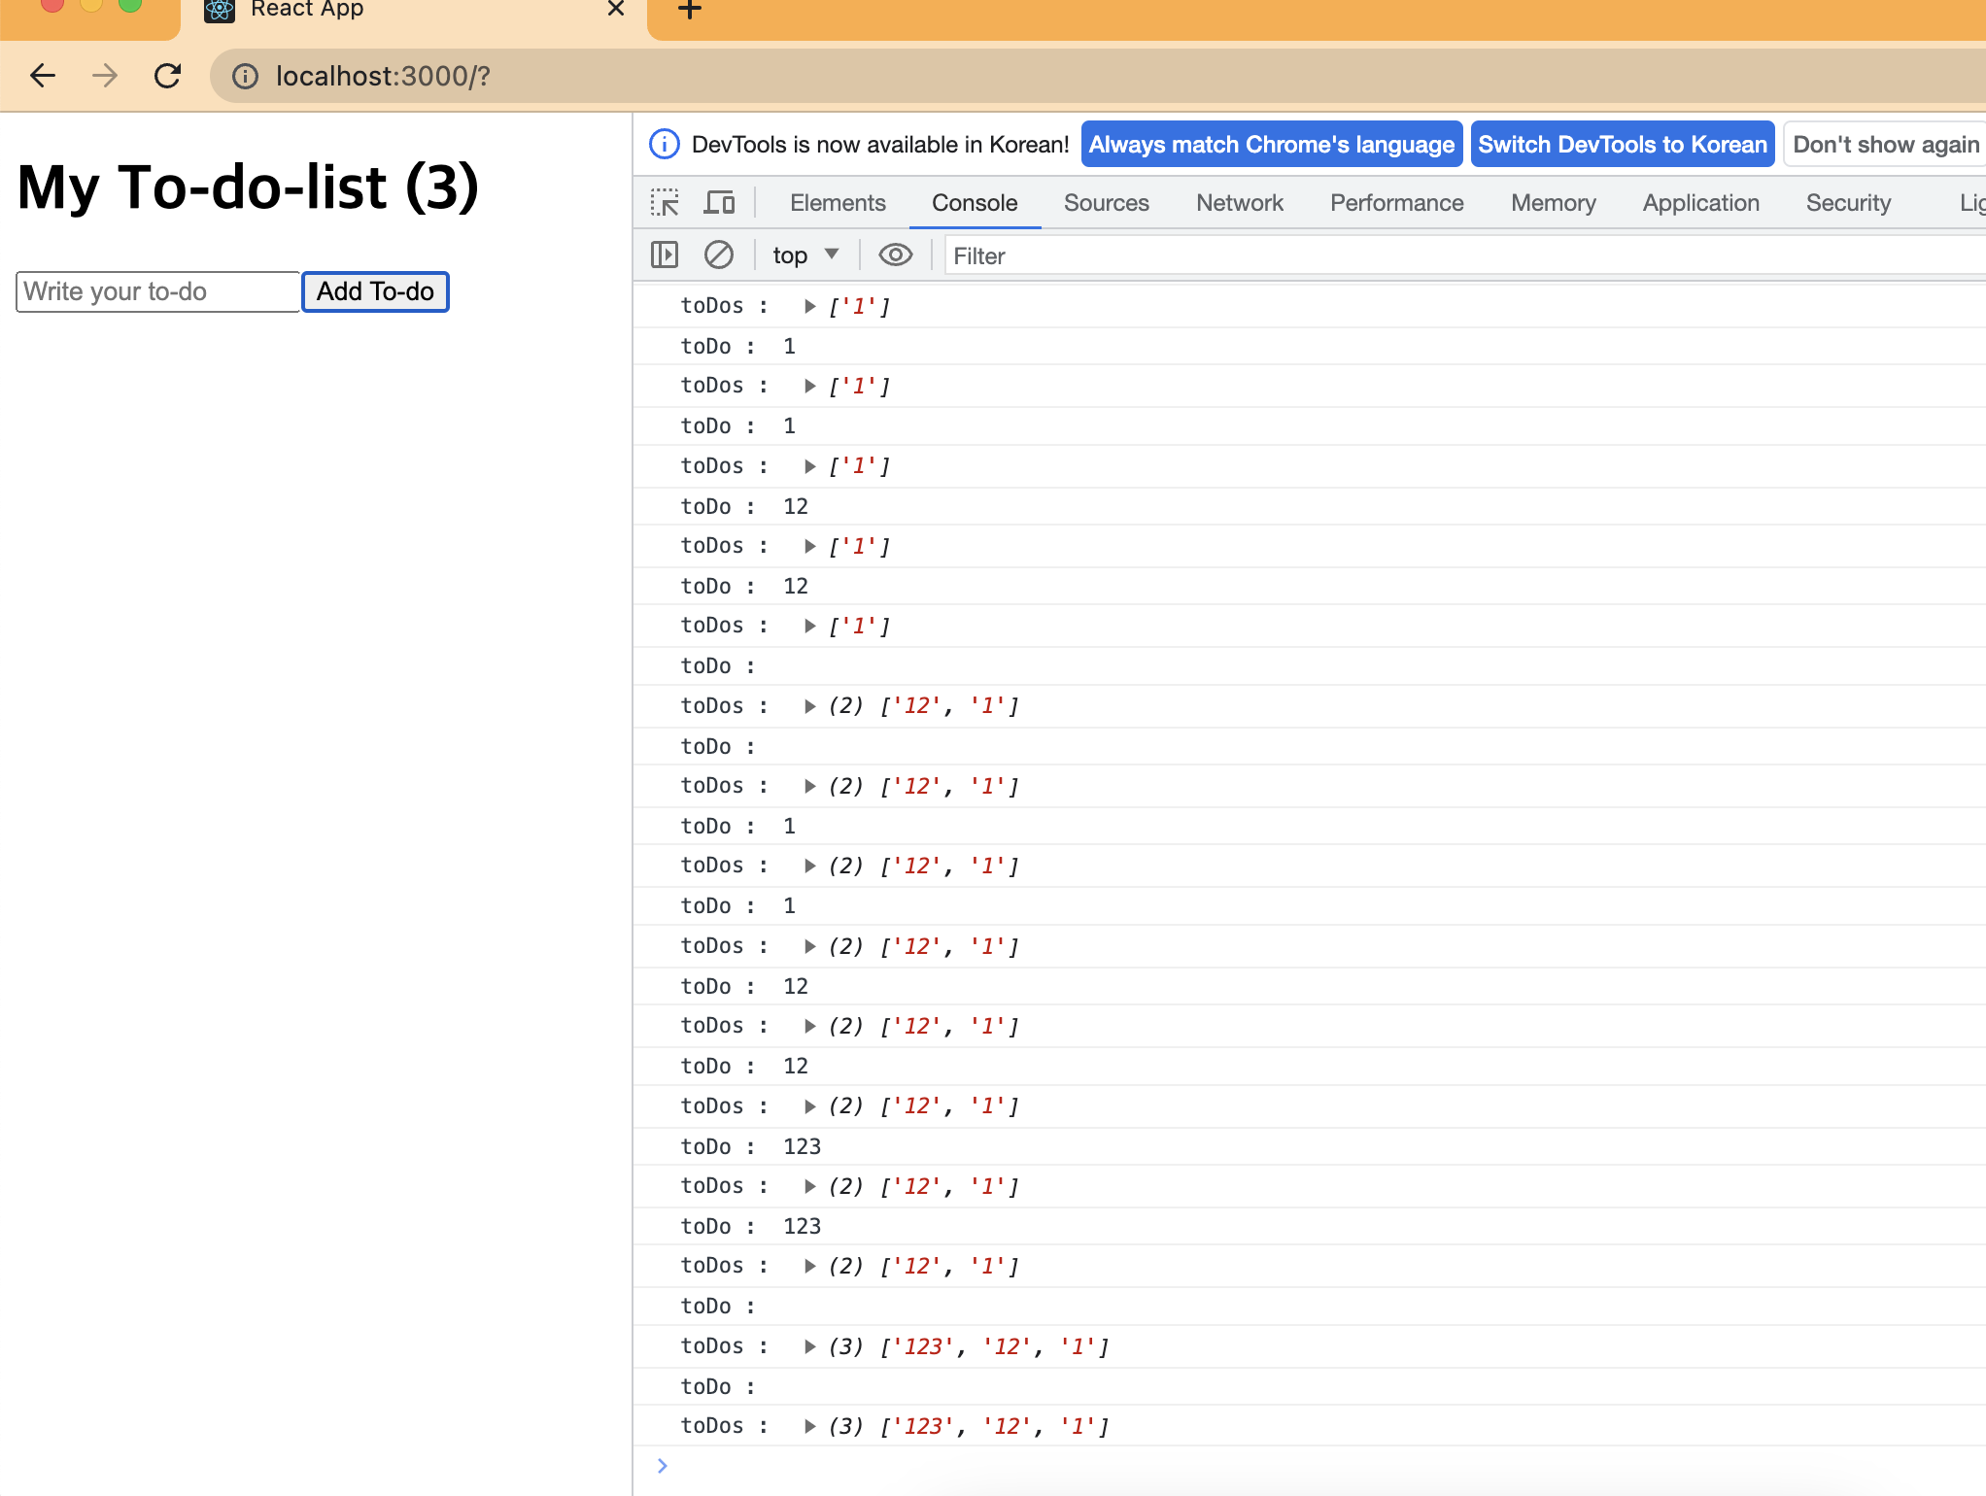Viewport: 1986px width, 1496px height.
Task: Open the Elements tab
Action: (838, 203)
